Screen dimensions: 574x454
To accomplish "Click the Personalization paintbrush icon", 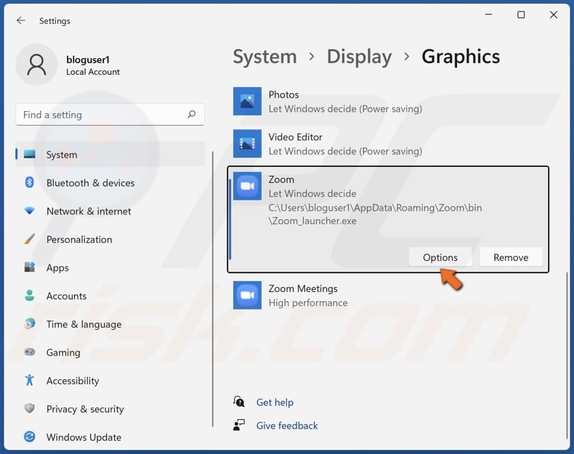I will (x=30, y=239).
